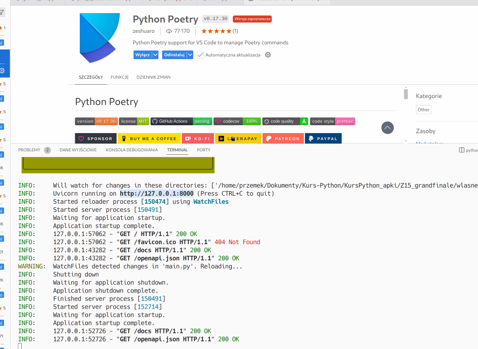Viewport: 478px width, 349px height.
Task: Click the PATREON badge
Action: pos(283,139)
